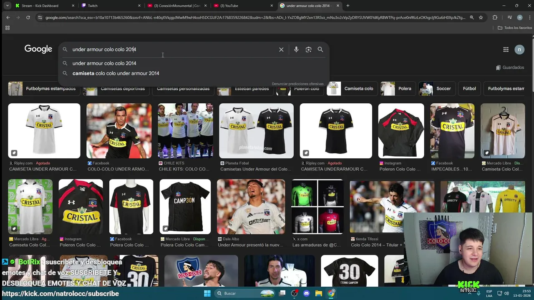Viewport: 534px width, 300px height.
Task: Click the browser address bar URL
Action: tap(254, 17)
